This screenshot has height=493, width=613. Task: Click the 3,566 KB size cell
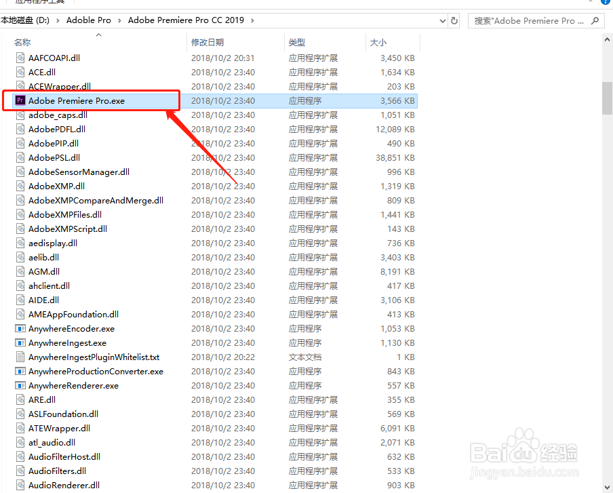point(397,101)
